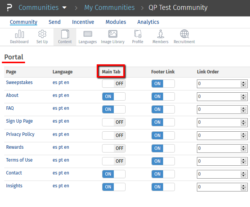Open the Dashboard icon in toolbar
Image resolution: width=250 pixels, height=207 pixels.
point(19,37)
